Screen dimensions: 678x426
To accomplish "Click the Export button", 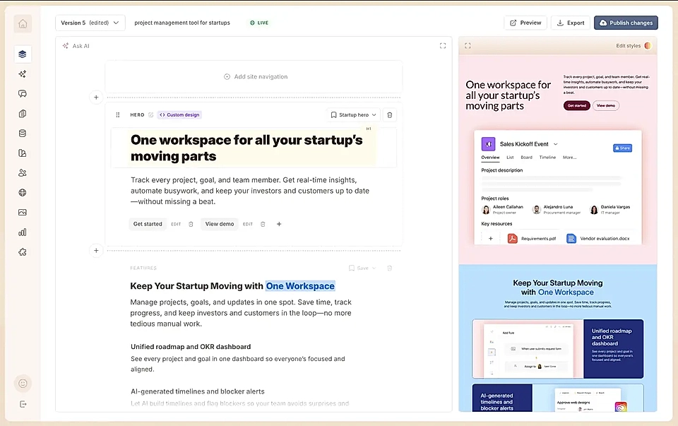I will [571, 23].
